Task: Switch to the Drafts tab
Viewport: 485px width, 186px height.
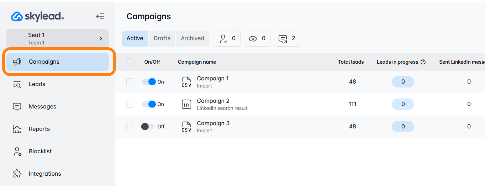Action: pyautogui.click(x=162, y=38)
